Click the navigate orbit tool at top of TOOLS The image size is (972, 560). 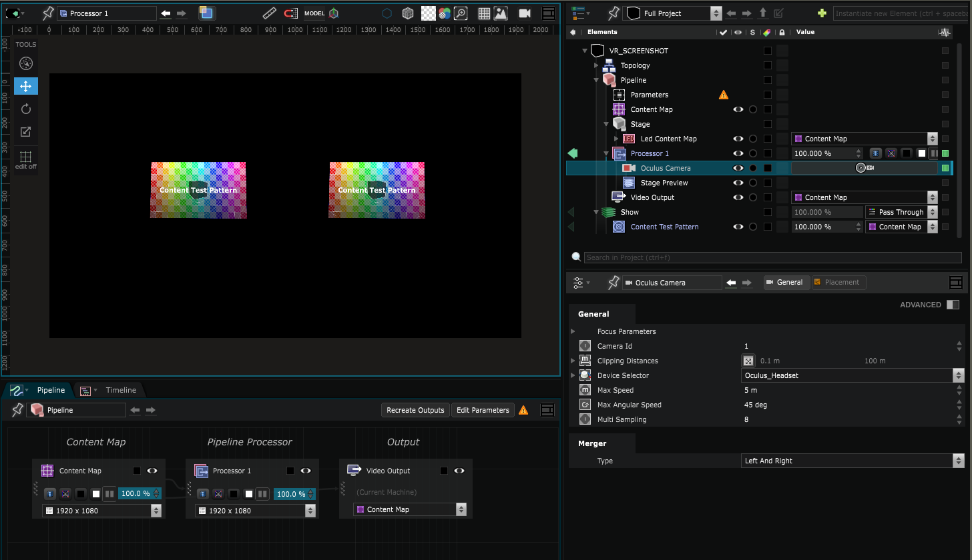point(26,63)
